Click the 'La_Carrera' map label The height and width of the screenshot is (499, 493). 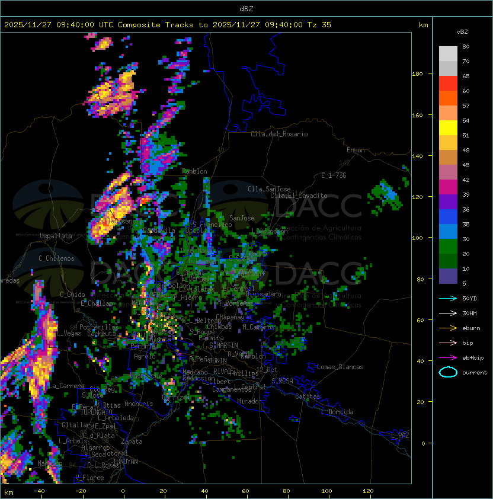point(66,386)
